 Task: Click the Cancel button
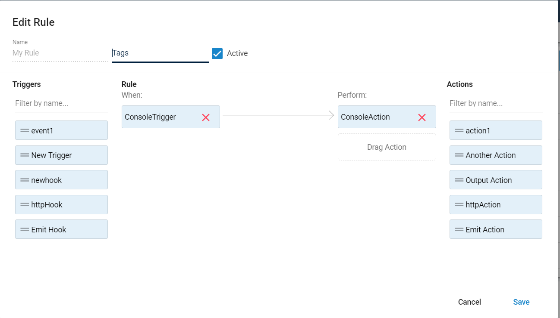click(469, 302)
